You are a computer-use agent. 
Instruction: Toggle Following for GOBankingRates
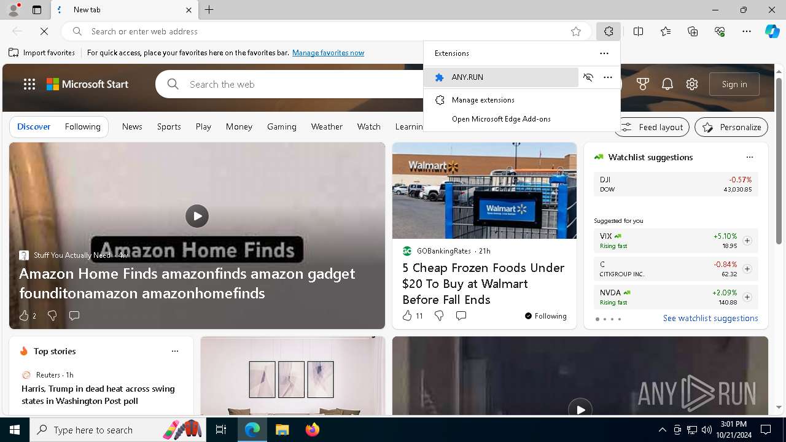pos(546,316)
